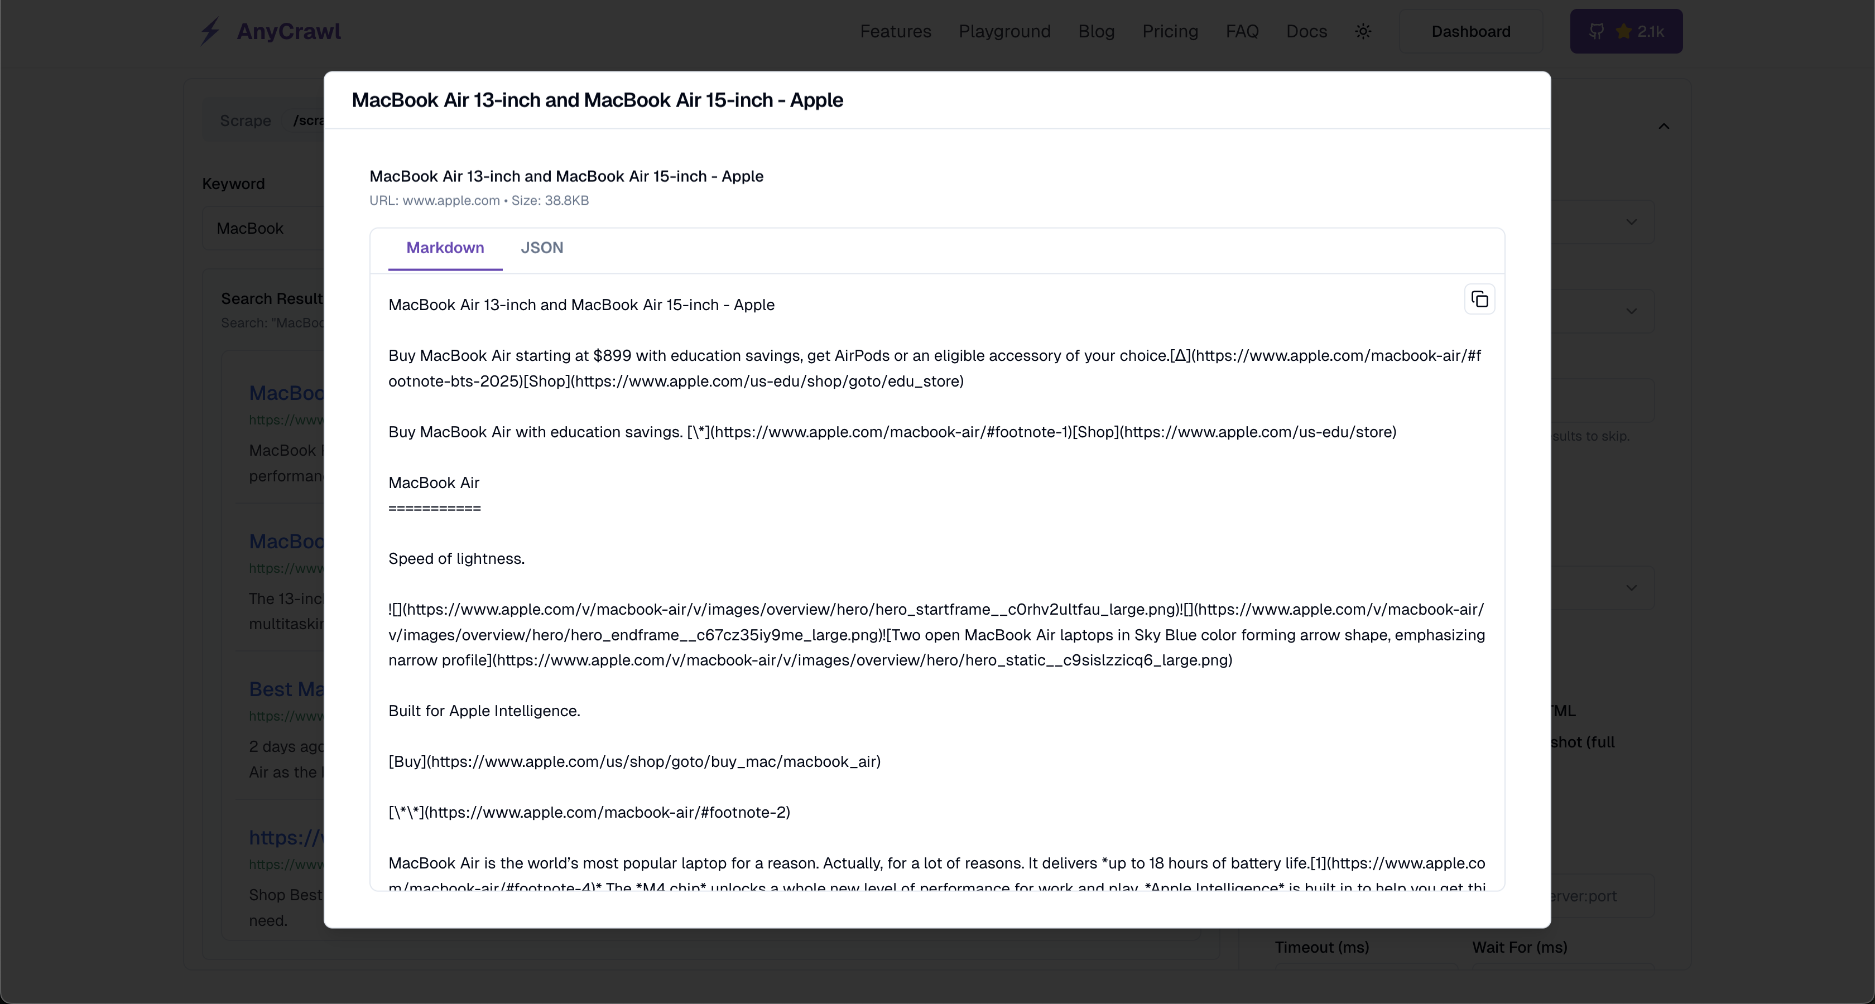Image resolution: width=1875 pixels, height=1004 pixels.
Task: Click the 'Best Ma' search result title
Action: click(x=286, y=689)
